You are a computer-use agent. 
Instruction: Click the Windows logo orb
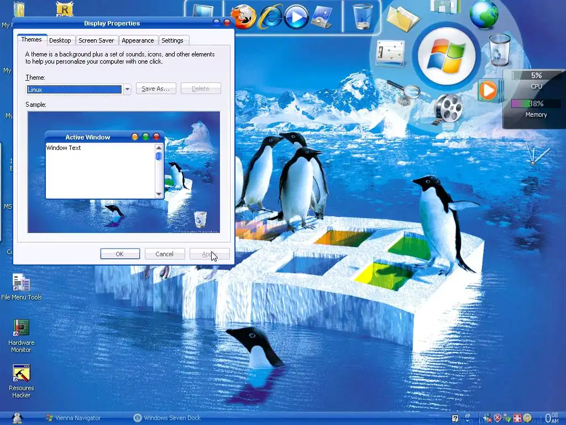[x=446, y=56]
